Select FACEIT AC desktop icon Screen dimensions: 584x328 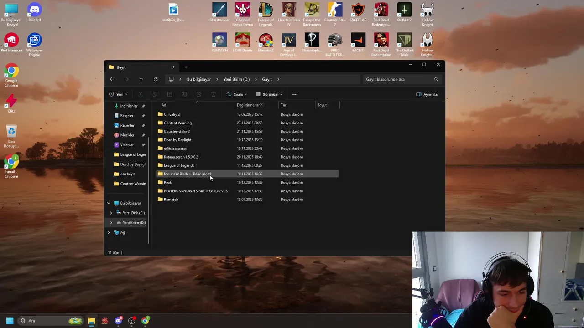point(358,12)
